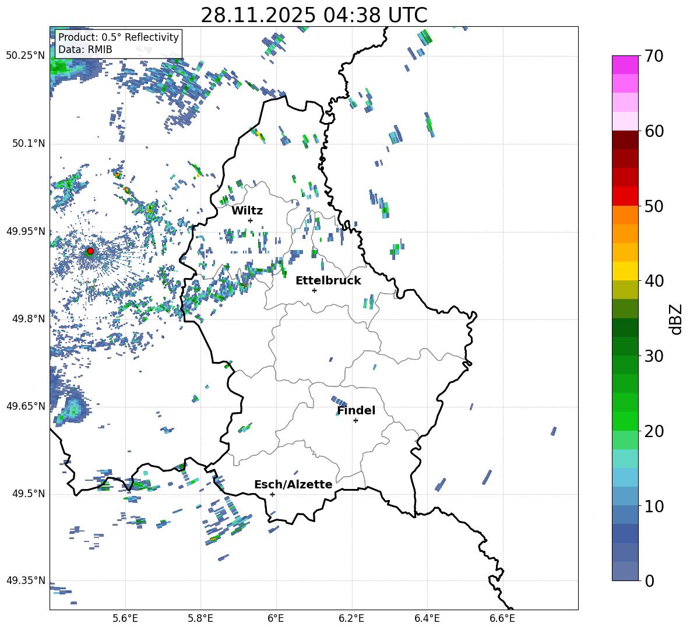Click the Esch/Alzette city label
690x630 pixels.
click(x=293, y=484)
